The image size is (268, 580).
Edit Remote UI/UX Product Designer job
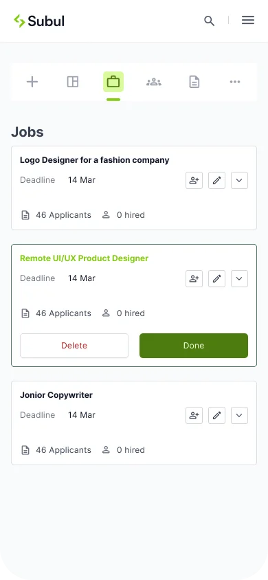coord(217,279)
